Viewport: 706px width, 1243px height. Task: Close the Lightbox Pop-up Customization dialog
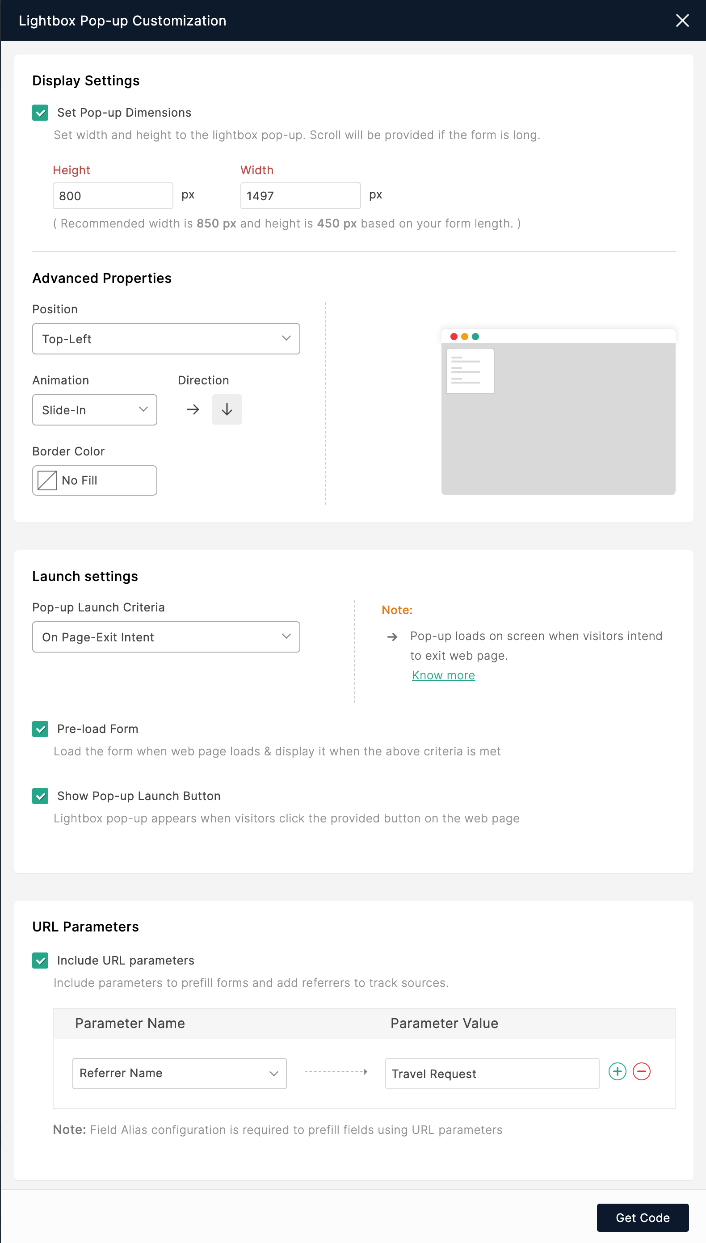click(682, 21)
